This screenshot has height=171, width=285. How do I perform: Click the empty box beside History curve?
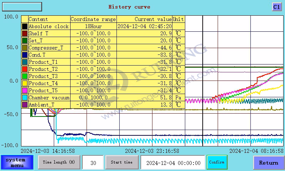click(x=22, y=7)
